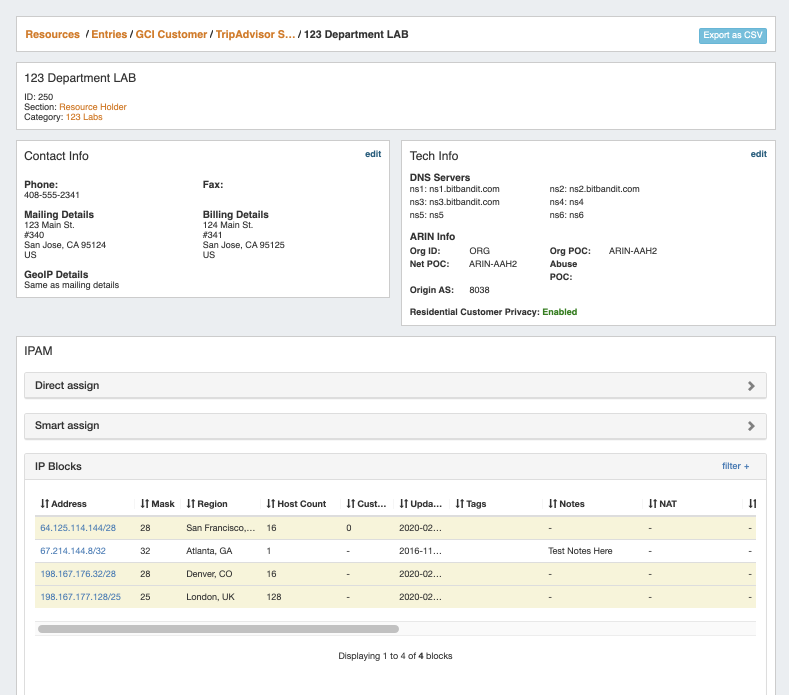Open IP block 64.125.114.144/28
This screenshot has width=789, height=695.
coord(78,528)
